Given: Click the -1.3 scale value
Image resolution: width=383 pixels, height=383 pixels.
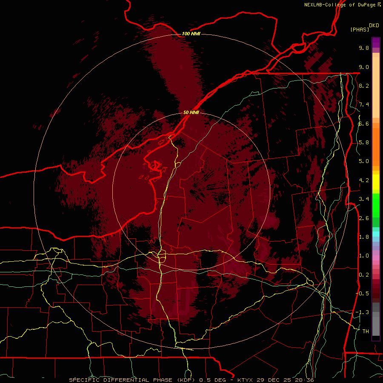Looking at the screenshot, I should click(362, 312).
